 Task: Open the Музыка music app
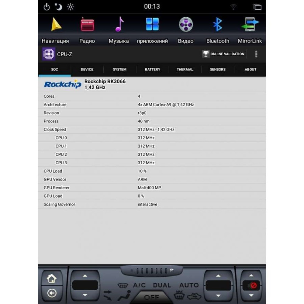pyautogui.click(x=119, y=30)
